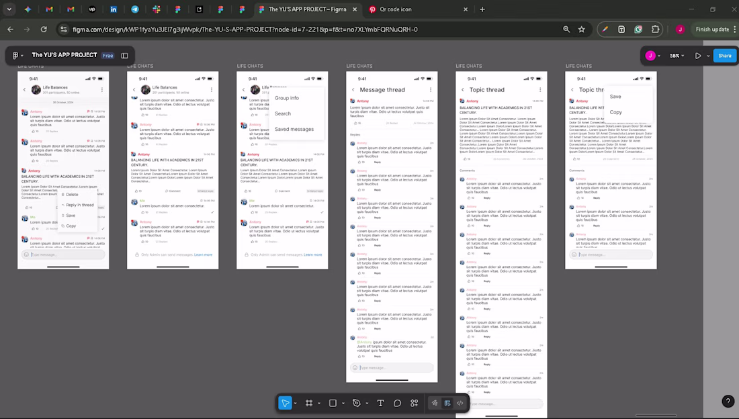The width and height of the screenshot is (739, 419).
Task: Toggle Dev Mode code icon
Action: 460,403
